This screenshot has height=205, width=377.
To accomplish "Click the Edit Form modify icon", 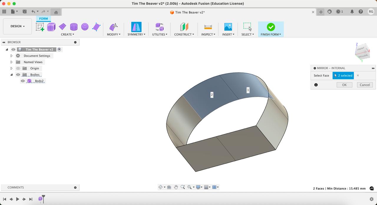I will (113, 27).
